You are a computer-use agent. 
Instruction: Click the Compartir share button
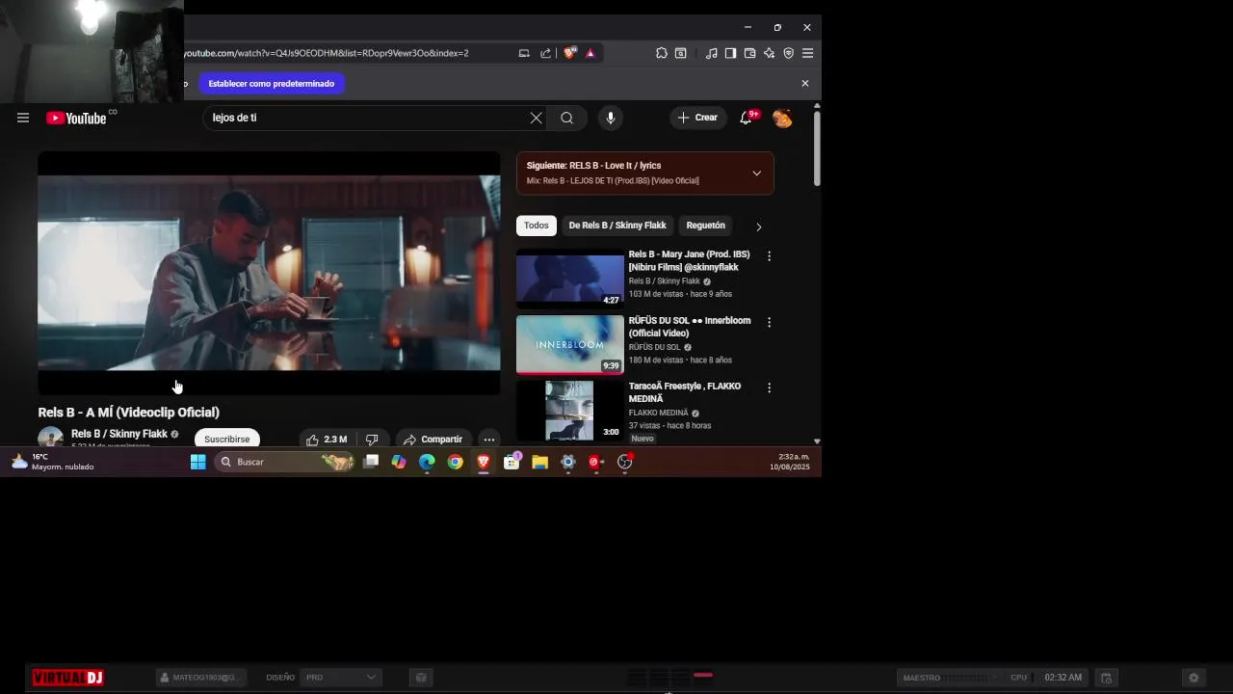coord(433,440)
